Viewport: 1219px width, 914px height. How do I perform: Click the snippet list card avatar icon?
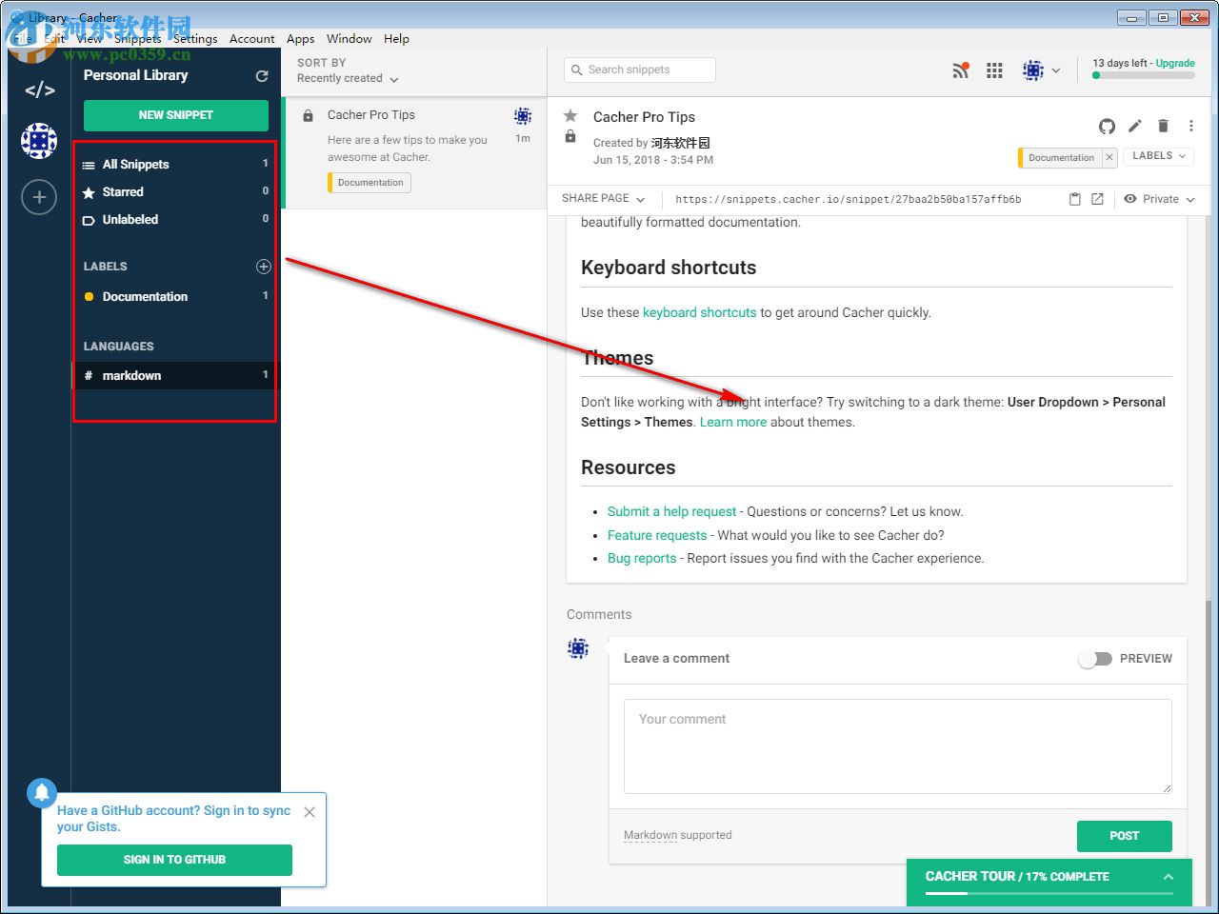[x=523, y=116]
